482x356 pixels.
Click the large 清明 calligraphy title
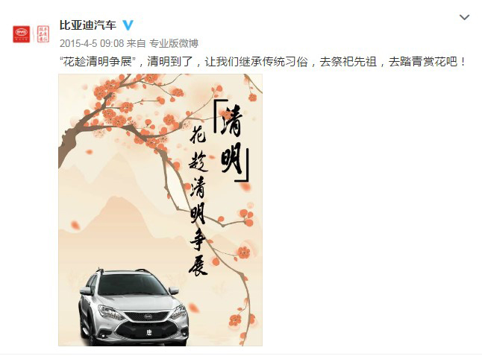231,141
